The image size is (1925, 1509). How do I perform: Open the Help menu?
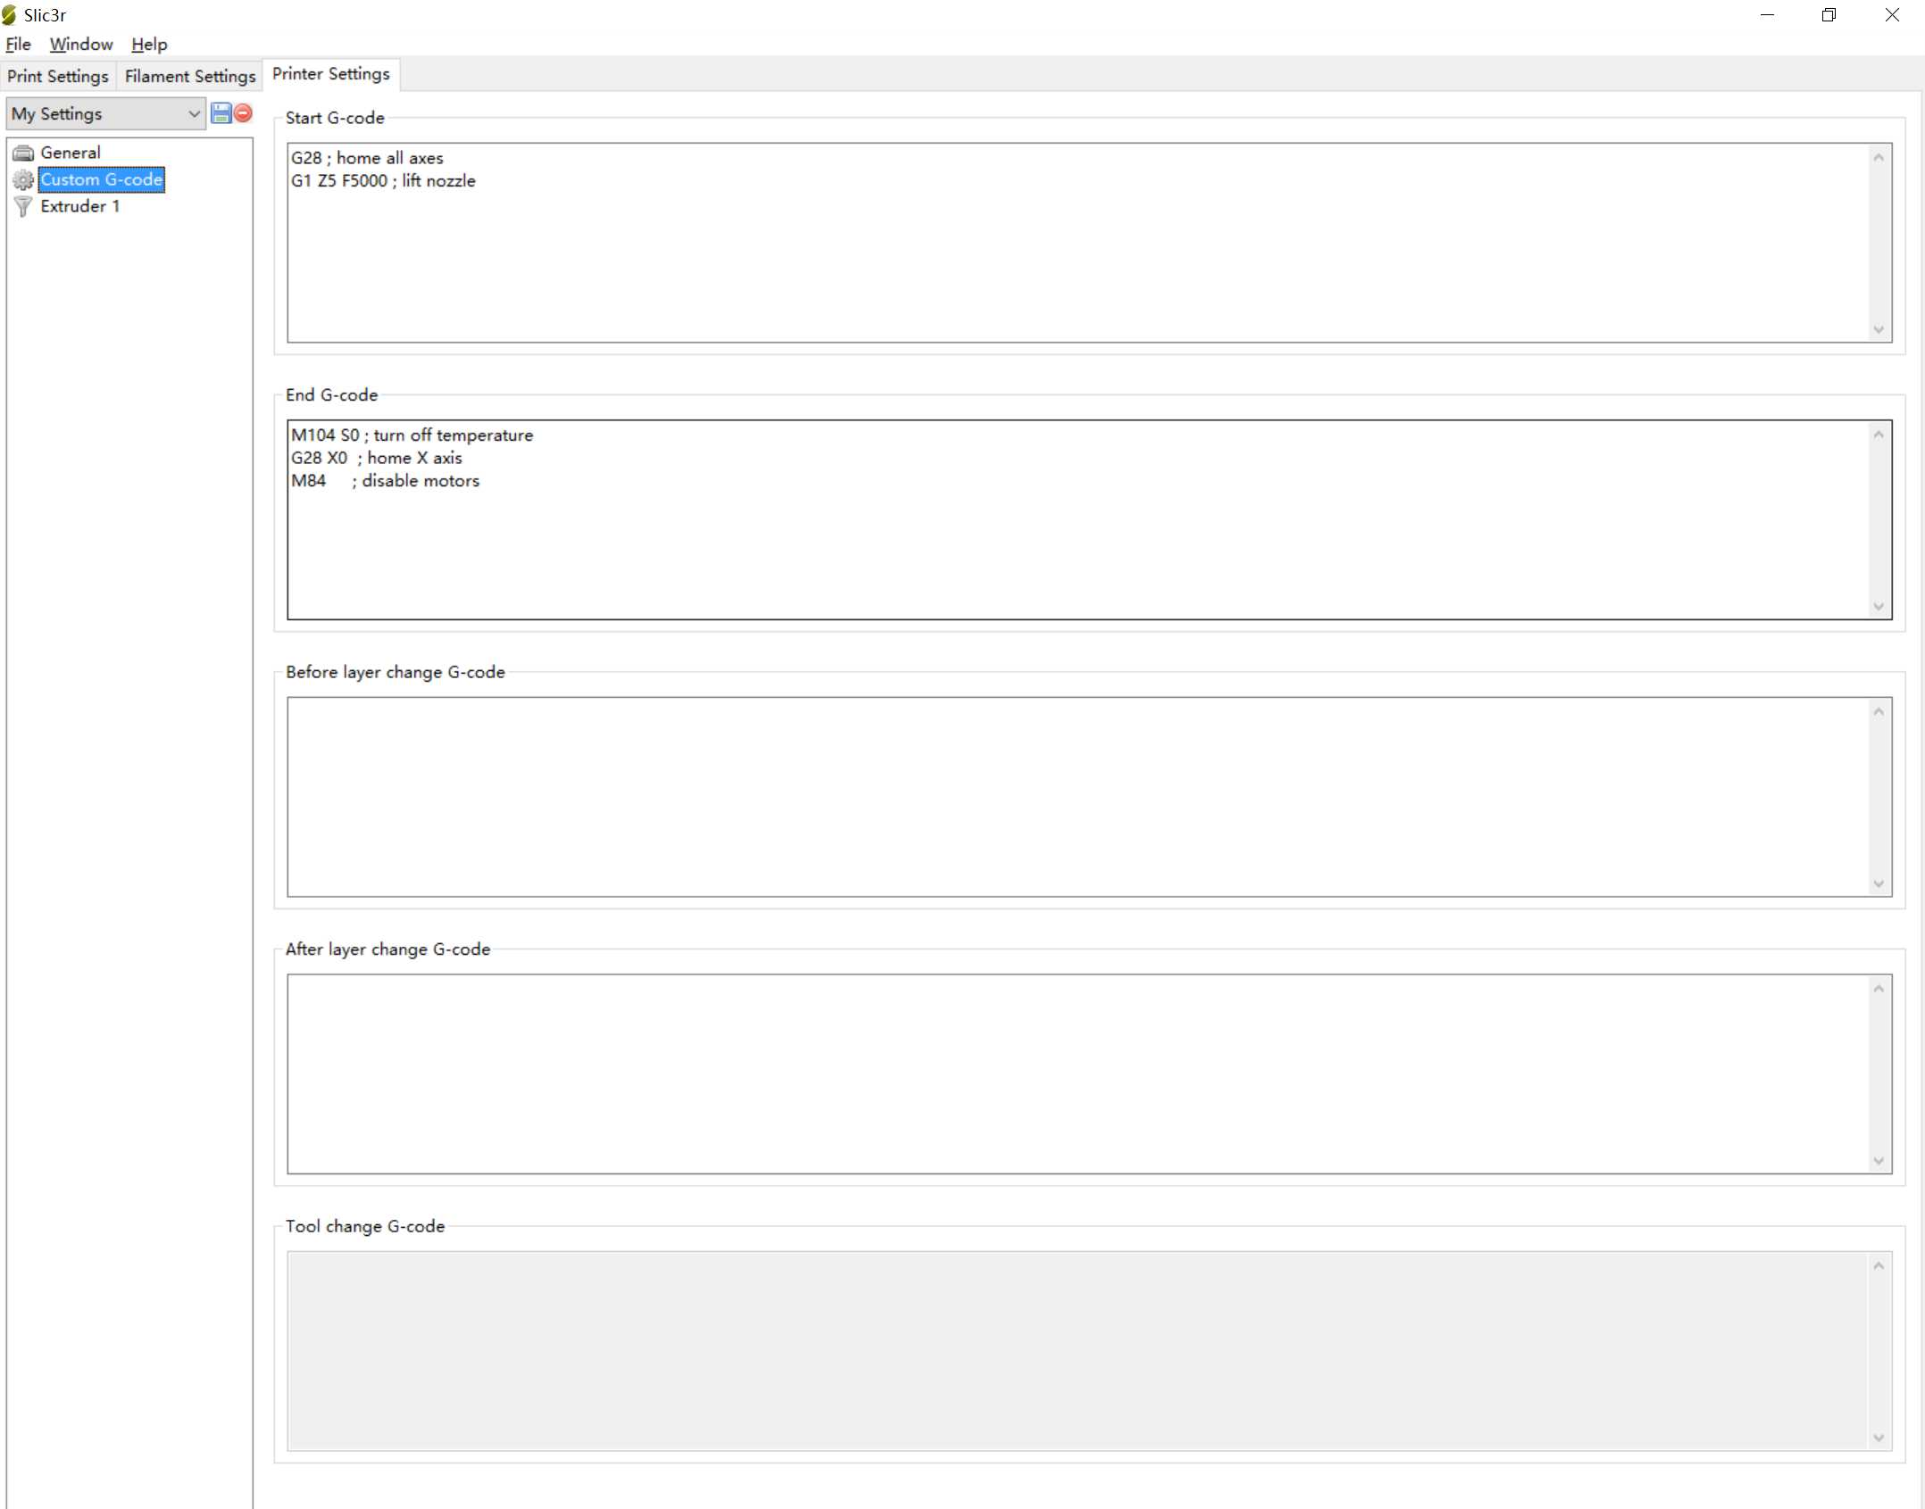click(149, 44)
